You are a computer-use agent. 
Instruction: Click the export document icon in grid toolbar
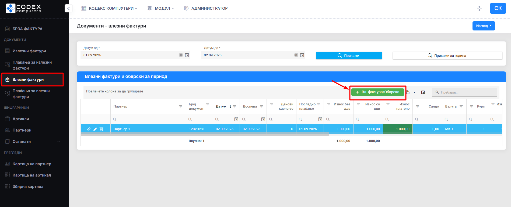click(x=408, y=92)
